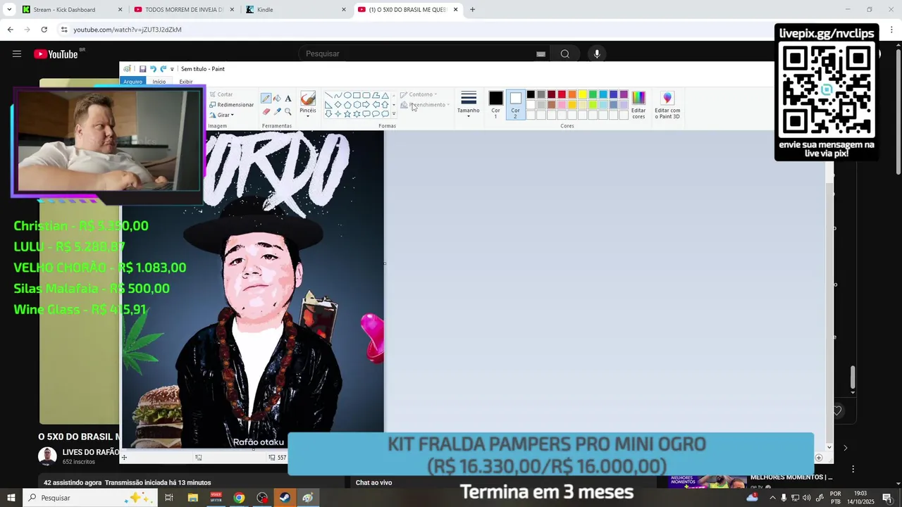Select the Magnifier tool in Paint
This screenshot has width=902, height=507.
[x=288, y=112]
